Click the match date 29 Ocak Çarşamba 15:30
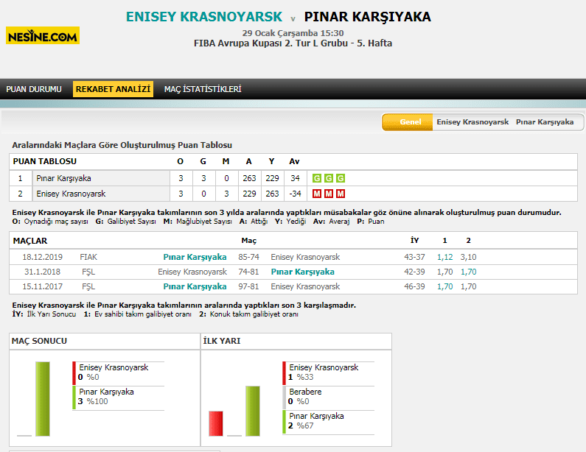Screen dimensions: 586x452 click(x=293, y=33)
